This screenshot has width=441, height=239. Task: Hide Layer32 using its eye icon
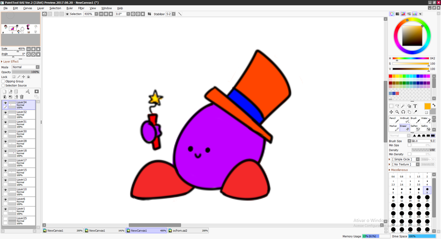point(5,112)
